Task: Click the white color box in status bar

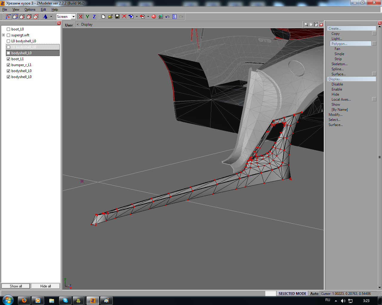Action: [x=270, y=293]
